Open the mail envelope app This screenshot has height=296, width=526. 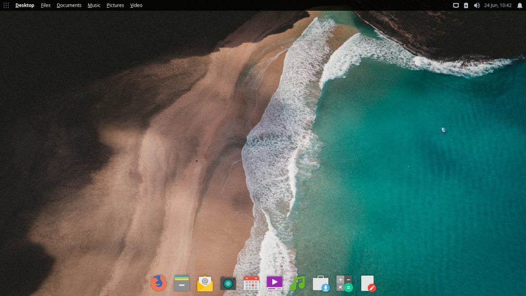205,283
